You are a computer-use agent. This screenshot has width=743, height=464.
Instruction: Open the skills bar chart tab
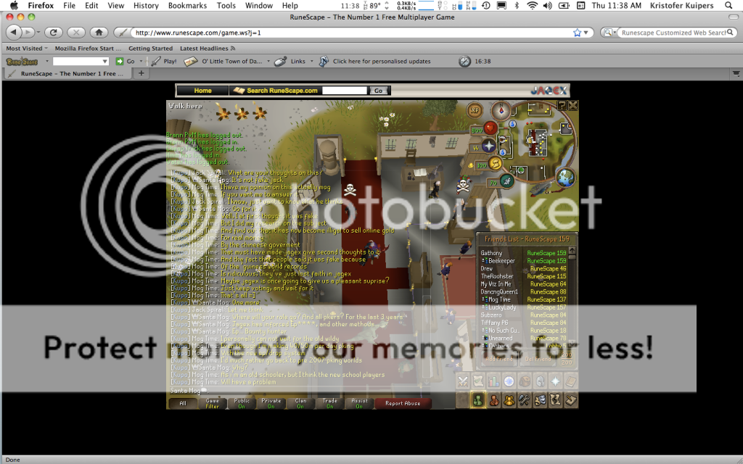(x=493, y=381)
